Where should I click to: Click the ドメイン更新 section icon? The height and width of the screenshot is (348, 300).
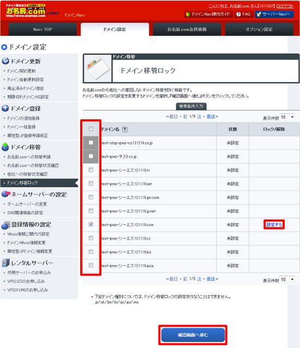(5, 61)
